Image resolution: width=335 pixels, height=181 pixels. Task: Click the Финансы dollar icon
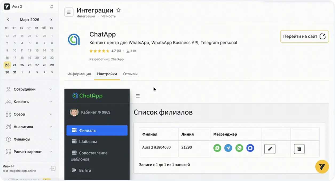(x=9, y=139)
